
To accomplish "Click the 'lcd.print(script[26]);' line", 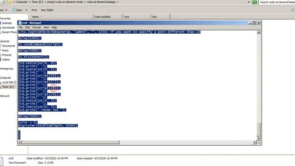I will pyautogui.click(x=39, y=76).
